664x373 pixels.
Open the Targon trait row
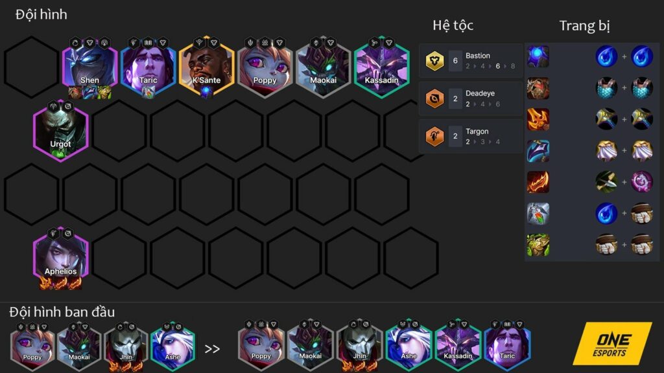pyautogui.click(x=471, y=136)
